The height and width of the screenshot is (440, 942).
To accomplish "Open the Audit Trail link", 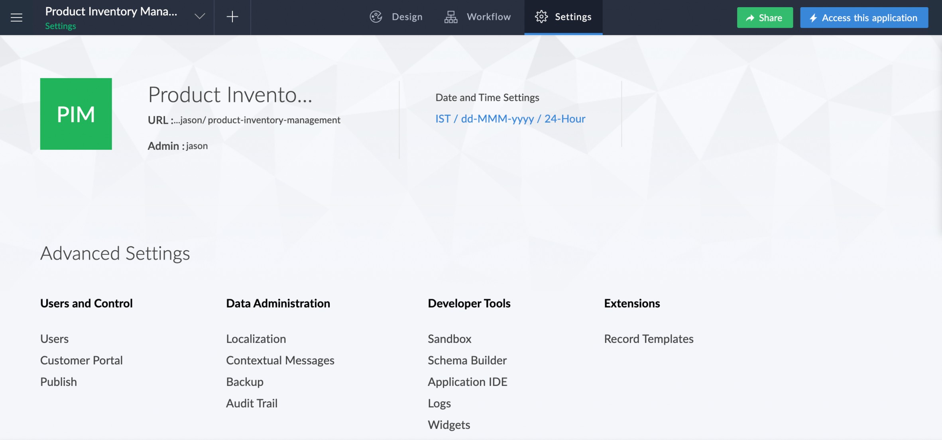I will click(252, 403).
